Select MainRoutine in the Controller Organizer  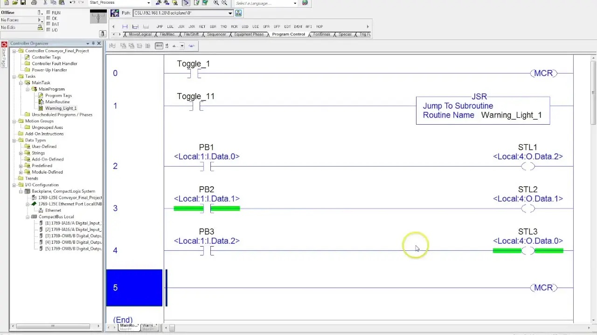coord(57,102)
